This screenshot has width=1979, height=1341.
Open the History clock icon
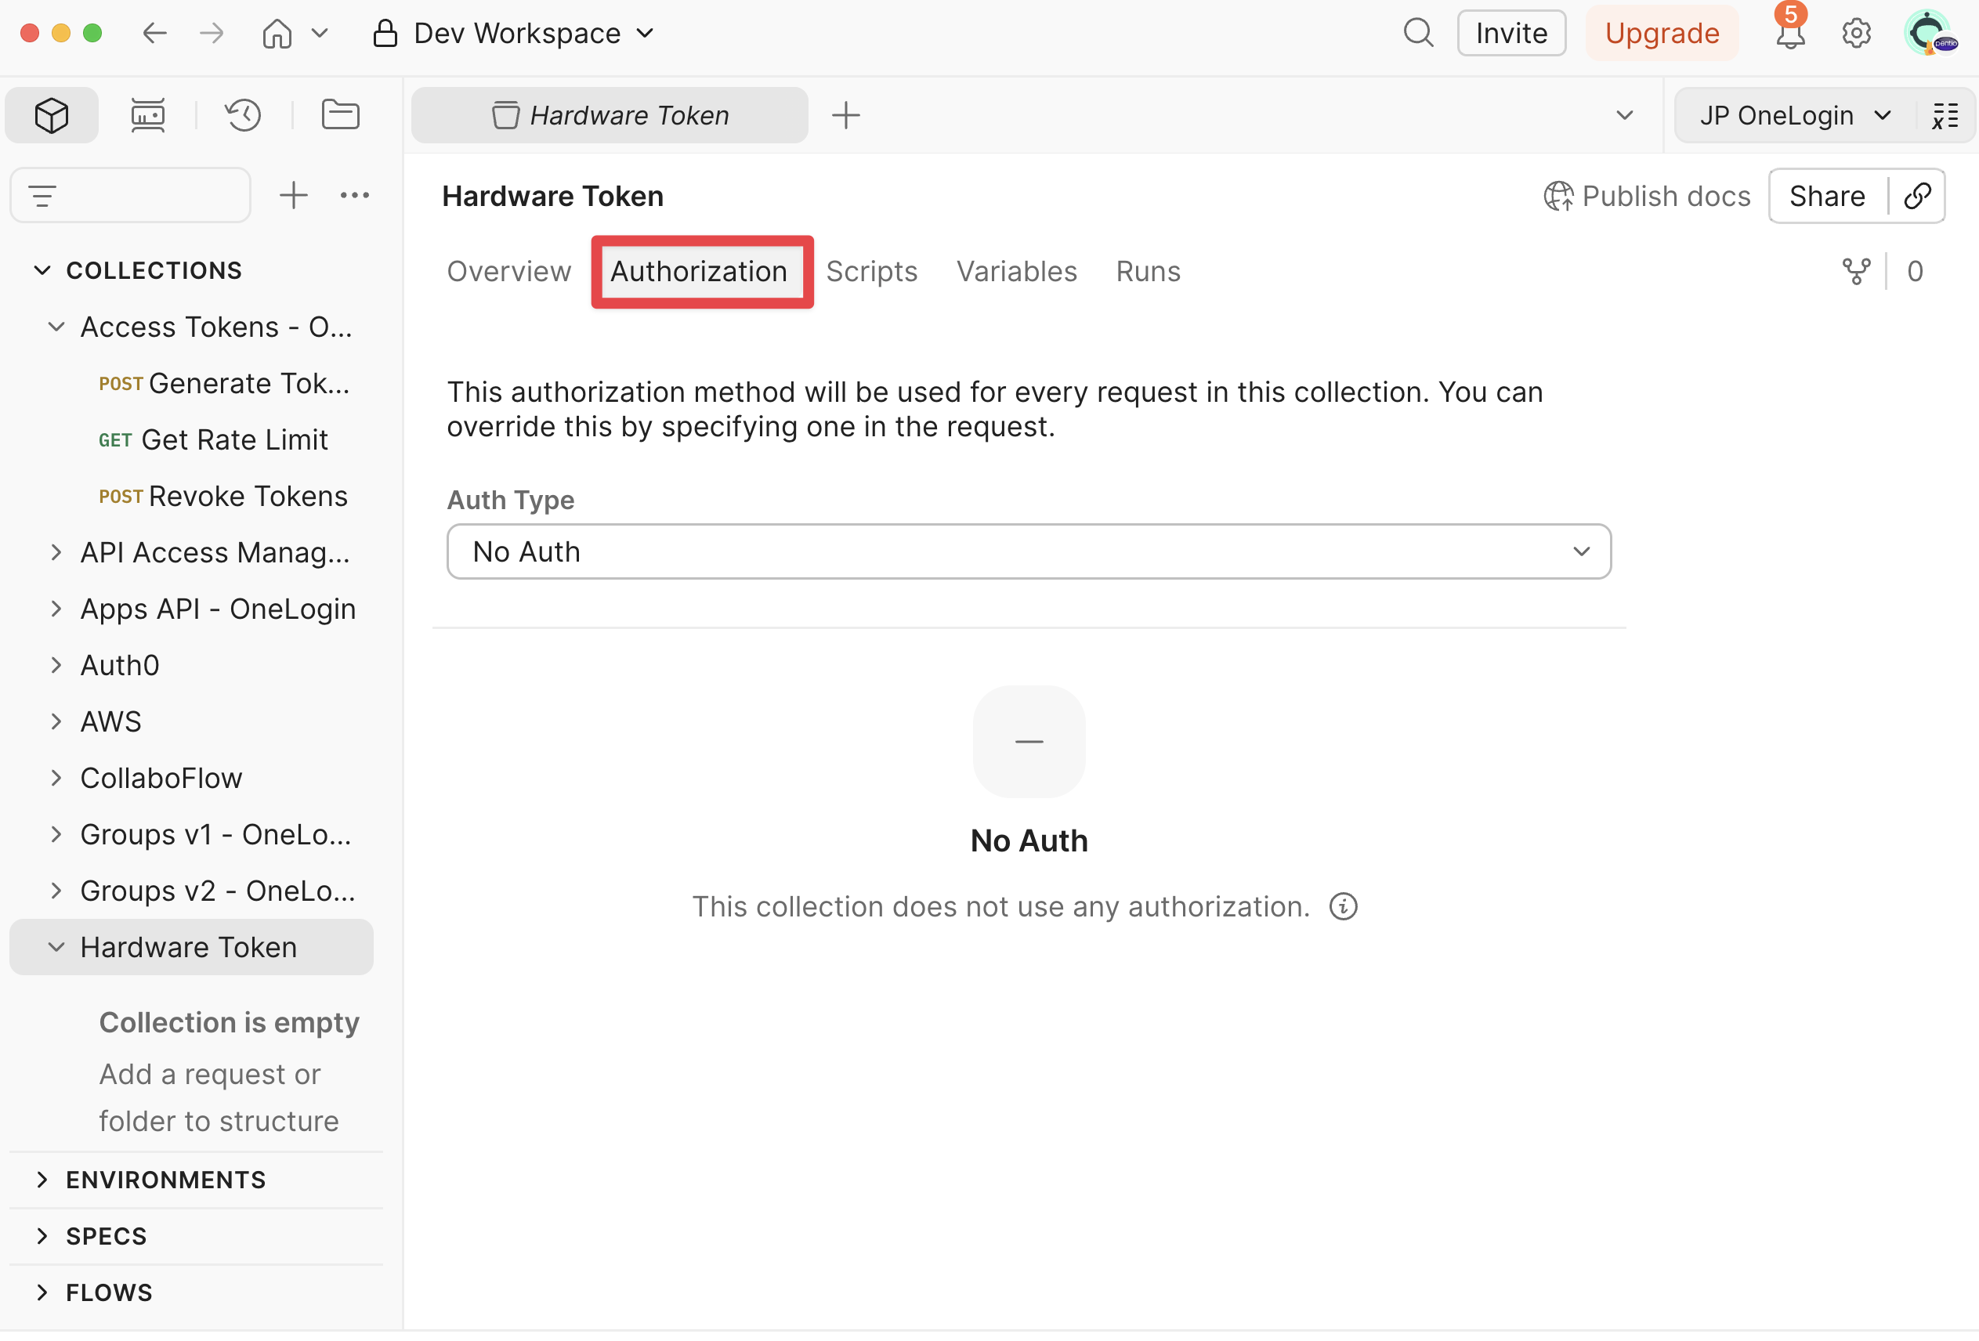pyautogui.click(x=244, y=115)
